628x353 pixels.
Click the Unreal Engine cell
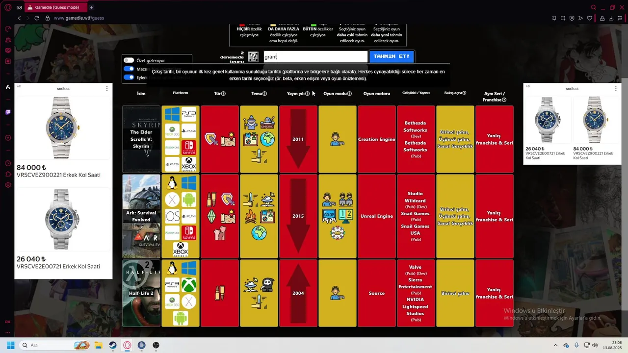point(377,216)
